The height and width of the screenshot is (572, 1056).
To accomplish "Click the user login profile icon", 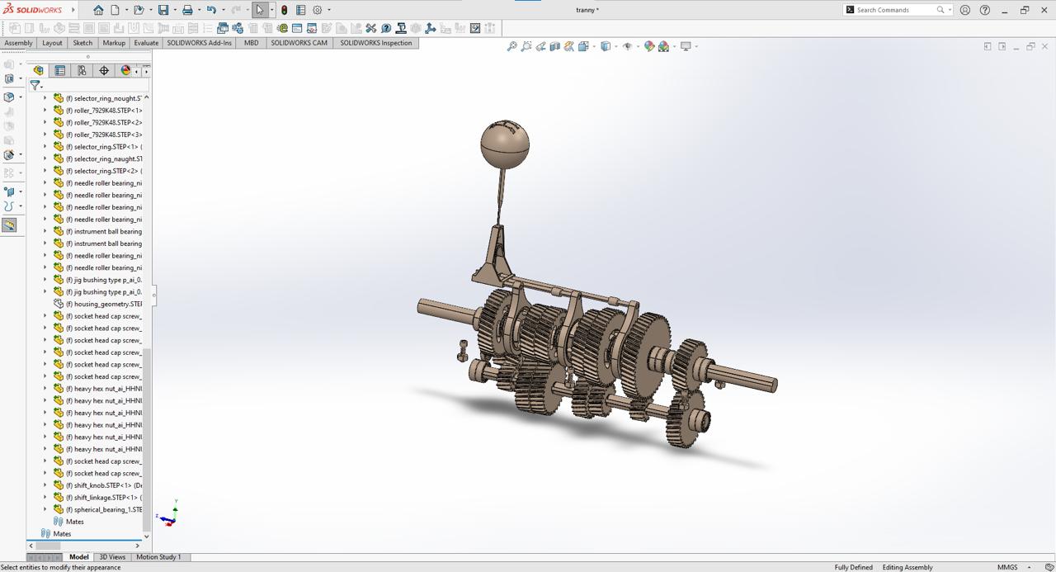I will click(965, 10).
